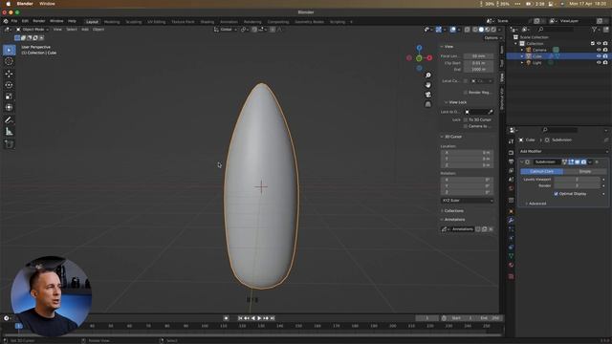
Task: Select the Move tool
Action: [9, 74]
